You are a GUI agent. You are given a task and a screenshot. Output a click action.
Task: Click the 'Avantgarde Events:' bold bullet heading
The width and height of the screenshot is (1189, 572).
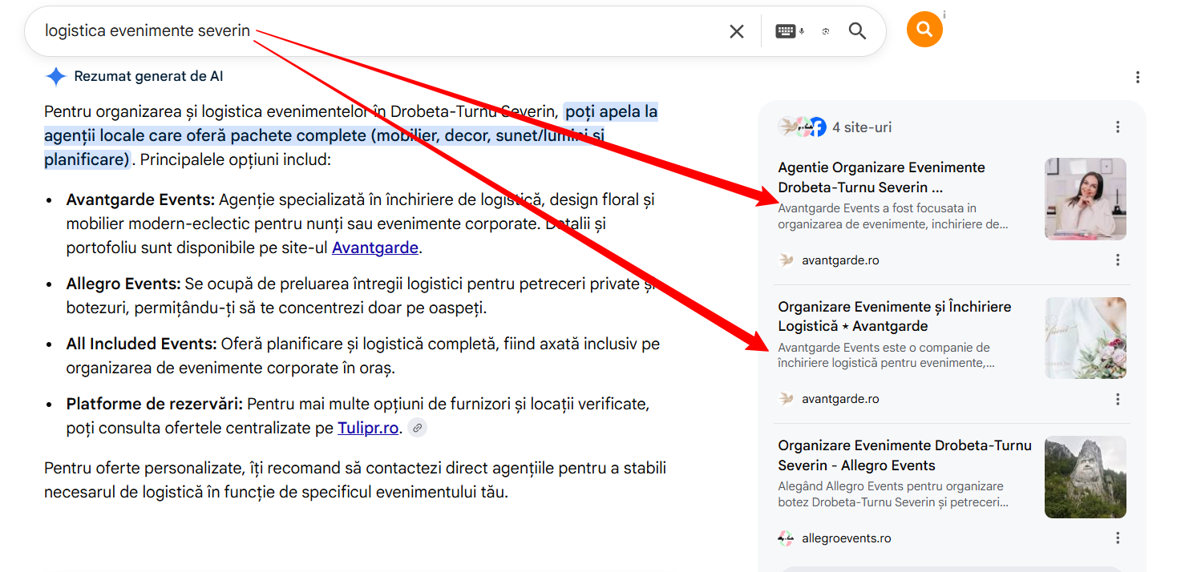(x=140, y=199)
